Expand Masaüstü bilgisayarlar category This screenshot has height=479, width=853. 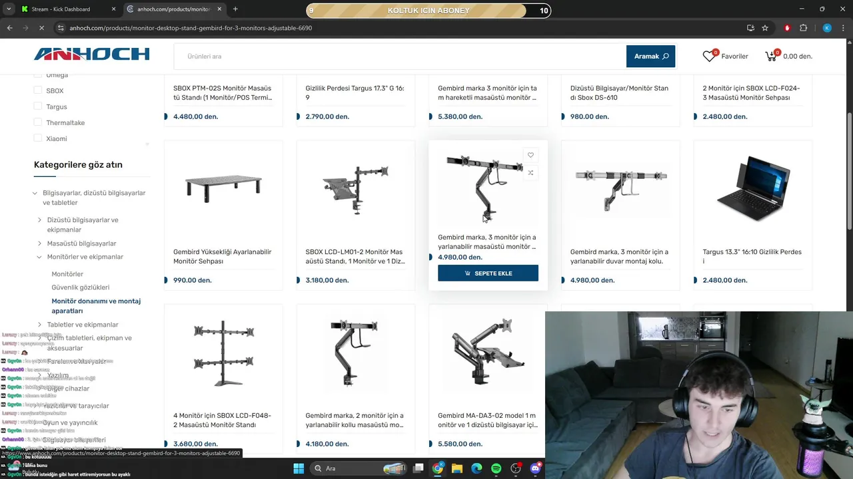(x=40, y=243)
